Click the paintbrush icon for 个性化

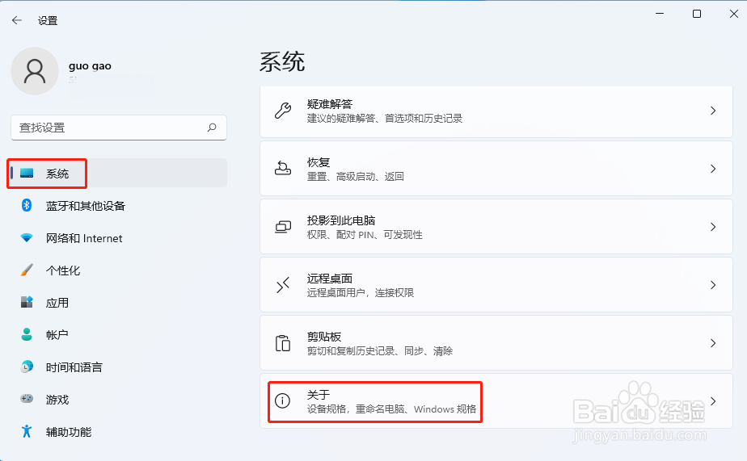click(x=27, y=270)
